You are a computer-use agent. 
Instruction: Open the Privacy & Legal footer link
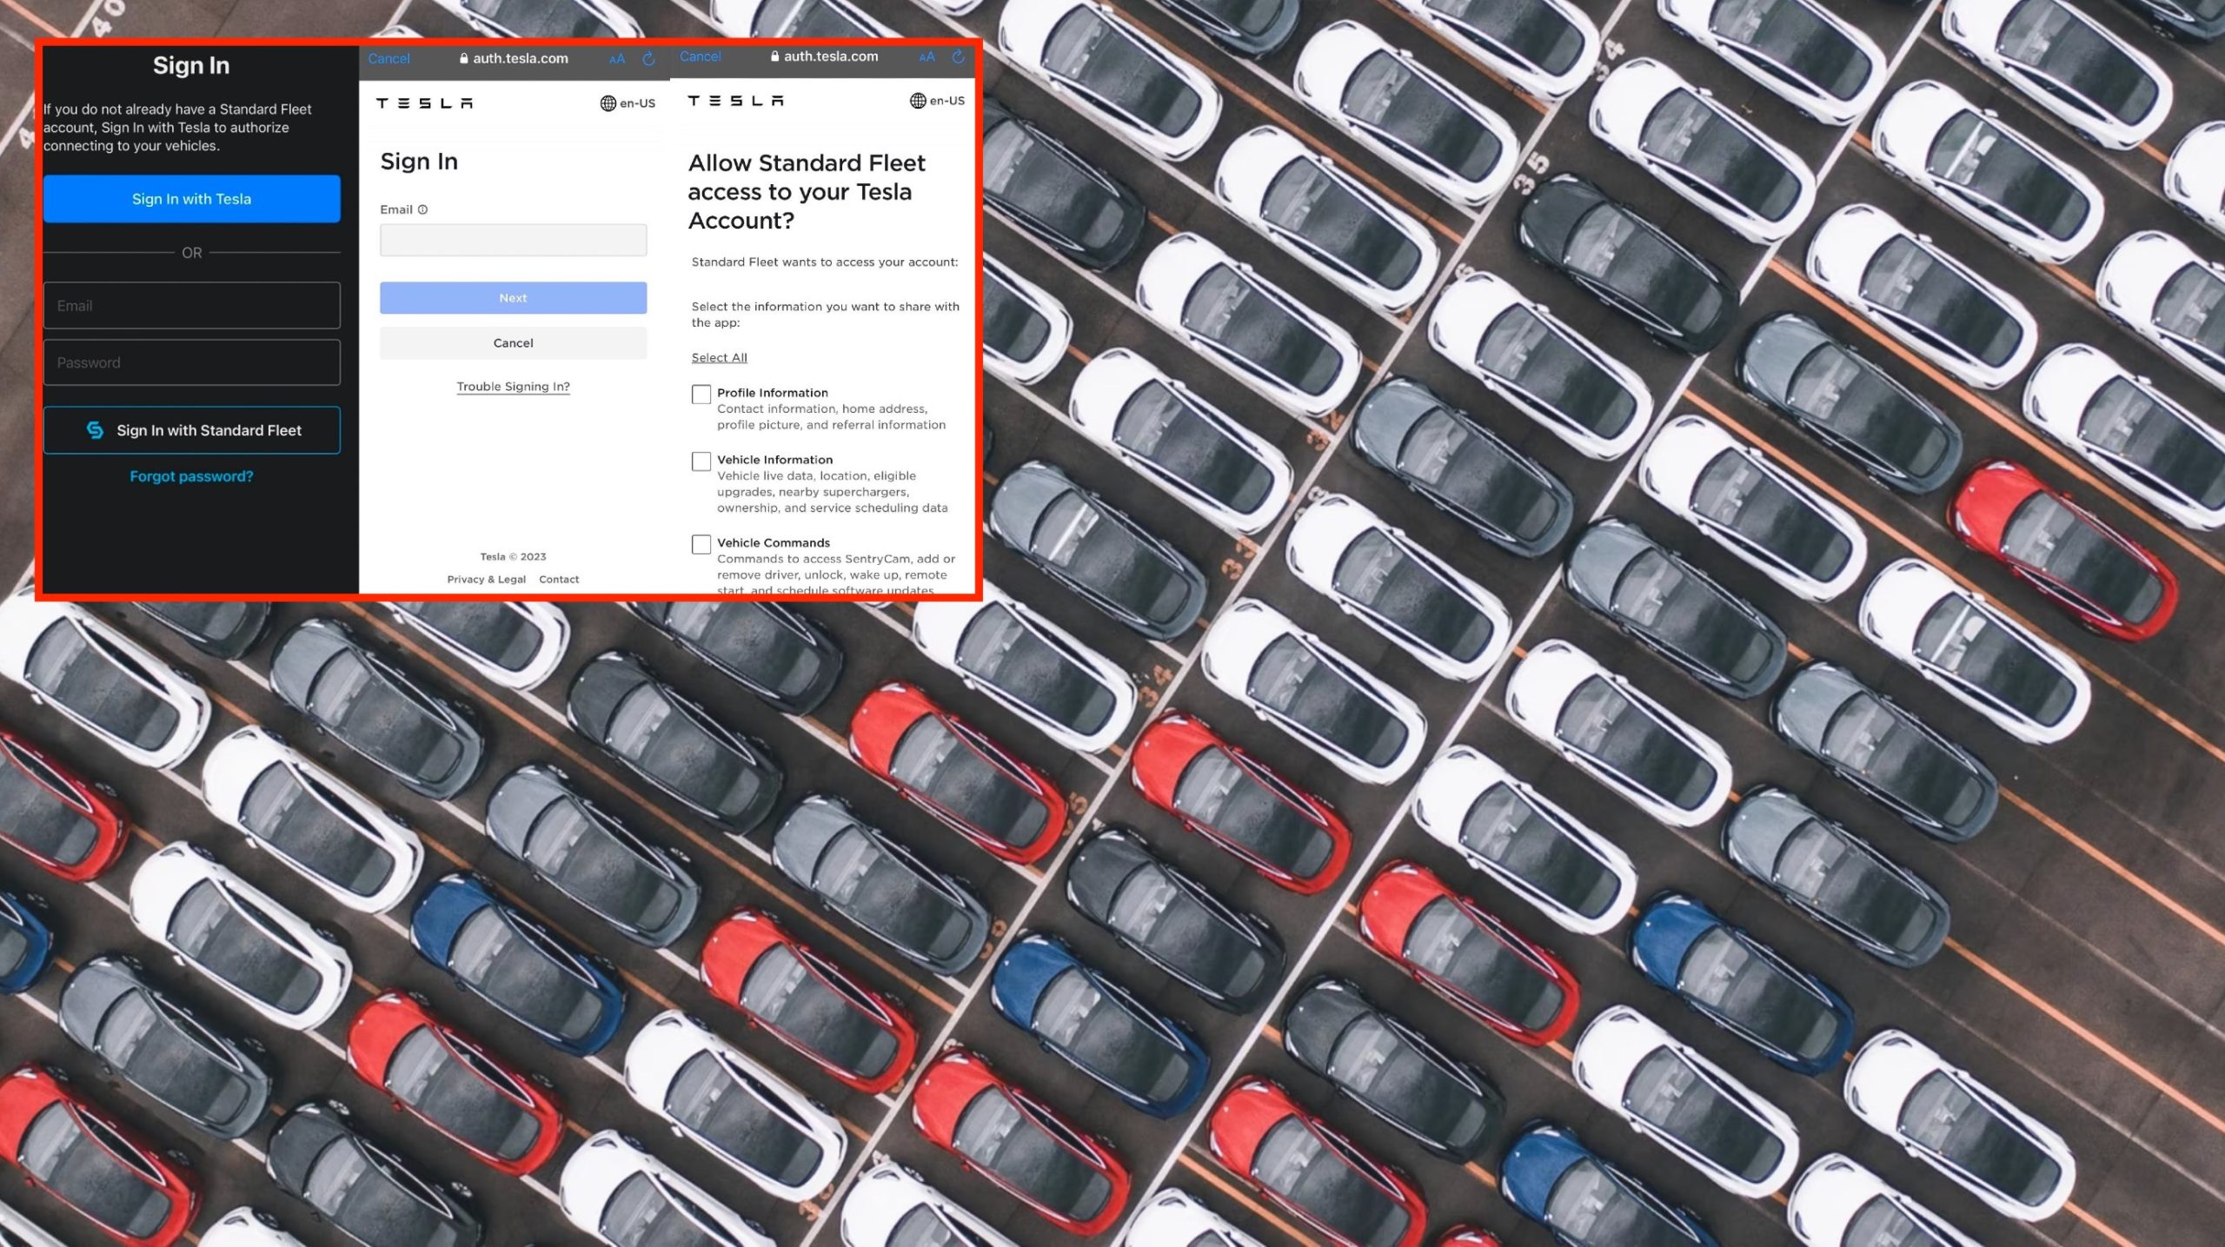point(487,580)
